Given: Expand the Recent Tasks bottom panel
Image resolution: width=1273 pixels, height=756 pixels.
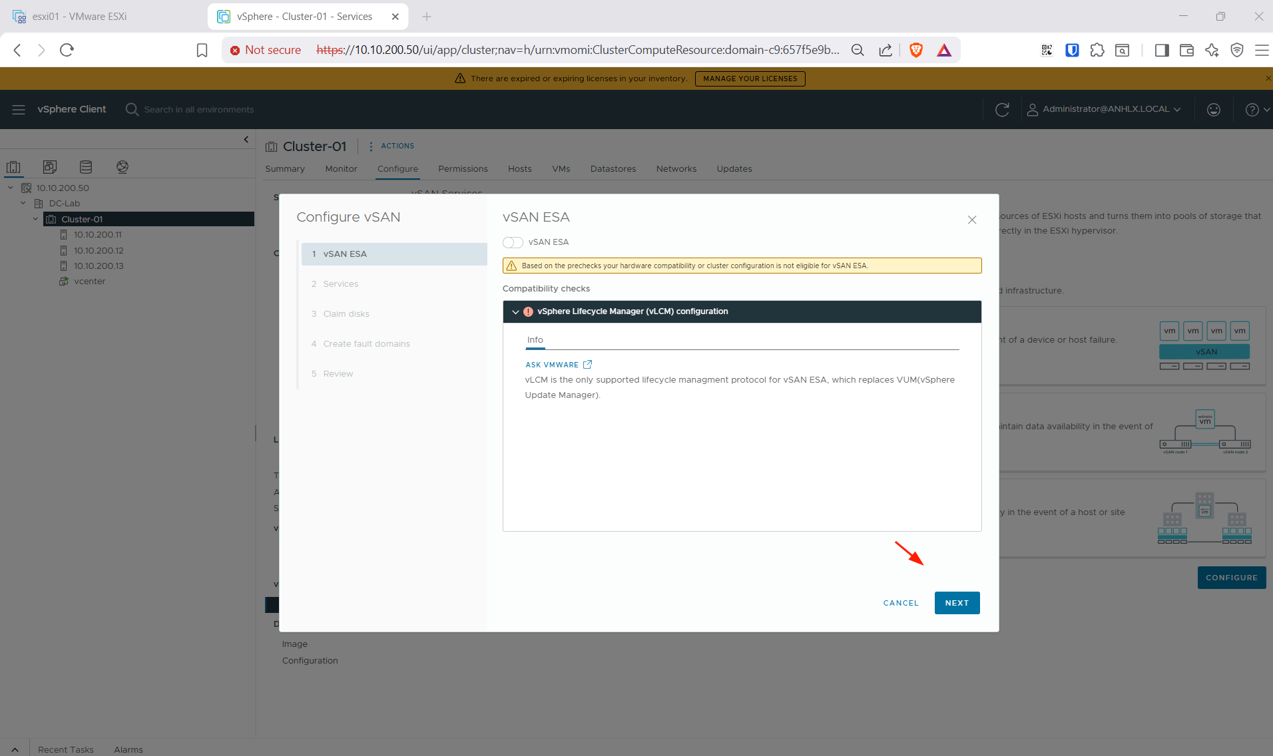Looking at the screenshot, I should [x=15, y=749].
